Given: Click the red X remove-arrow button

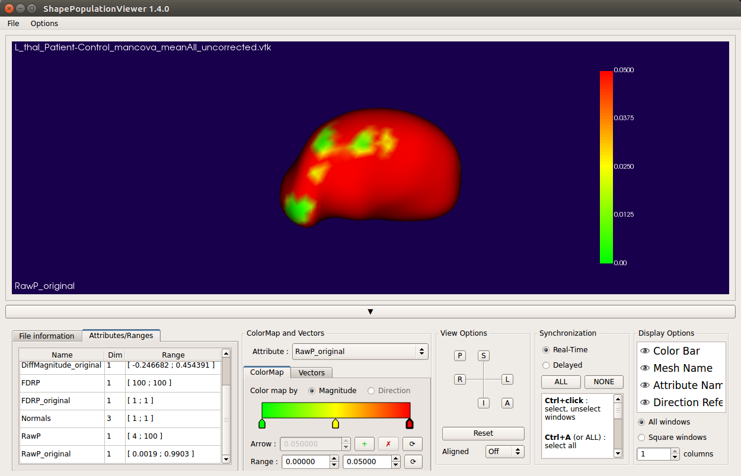Looking at the screenshot, I should (388, 444).
